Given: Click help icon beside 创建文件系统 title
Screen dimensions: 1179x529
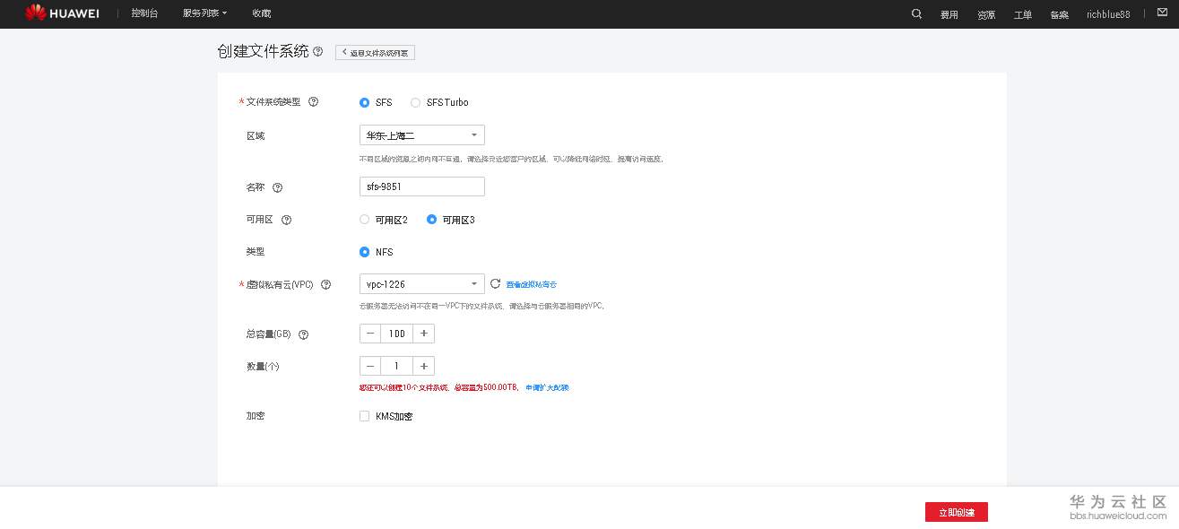Looking at the screenshot, I should [317, 52].
